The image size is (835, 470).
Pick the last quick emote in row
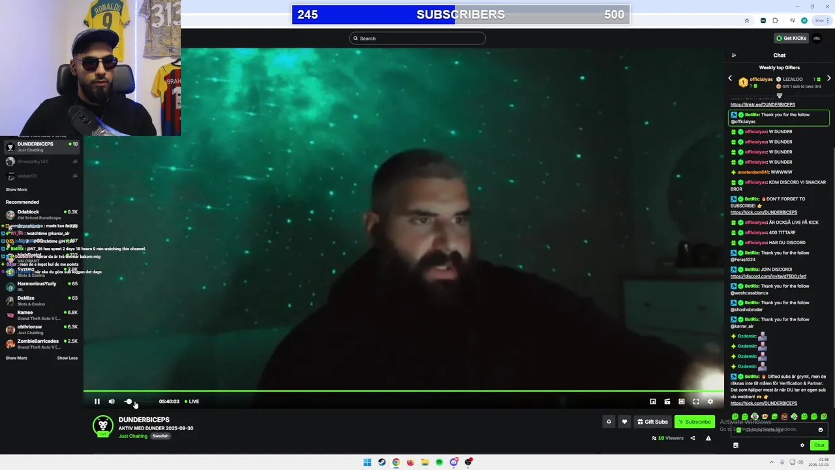(x=824, y=416)
